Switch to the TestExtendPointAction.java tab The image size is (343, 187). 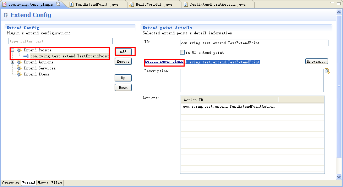[x=217, y=5]
